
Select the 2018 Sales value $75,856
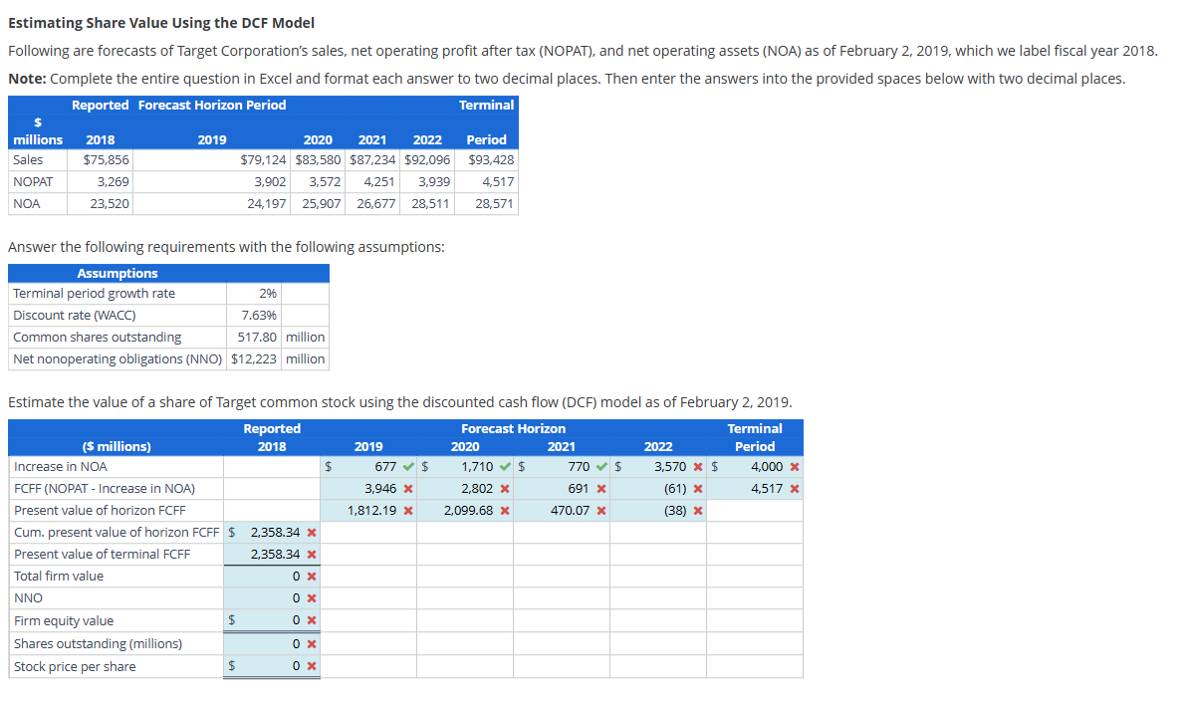[x=107, y=160]
